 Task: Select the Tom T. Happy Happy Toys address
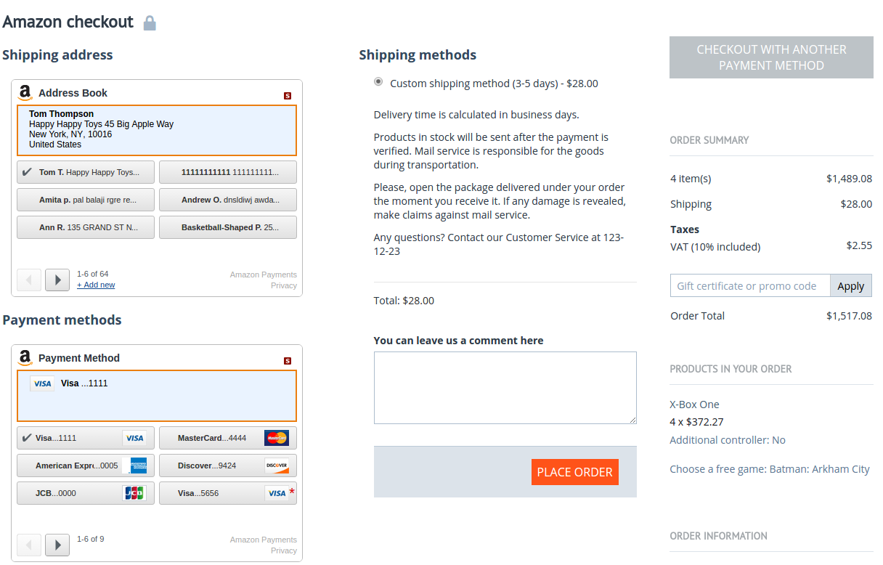pos(86,172)
